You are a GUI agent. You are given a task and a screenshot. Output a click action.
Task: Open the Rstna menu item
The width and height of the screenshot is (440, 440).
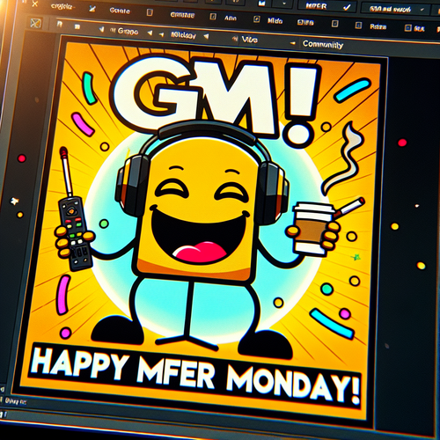378,26
